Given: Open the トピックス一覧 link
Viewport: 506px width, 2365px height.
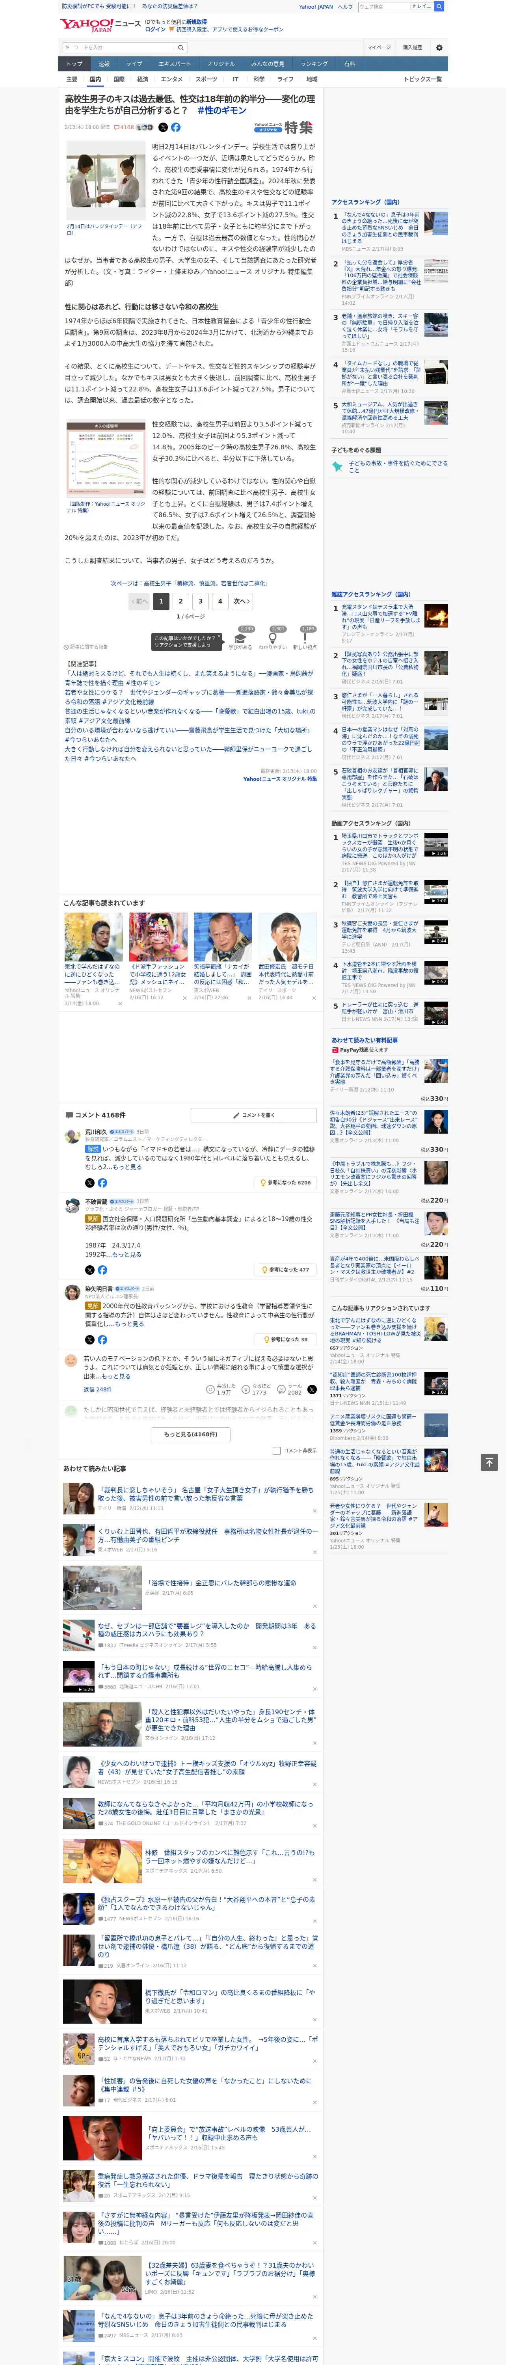Looking at the screenshot, I should coord(422,79).
